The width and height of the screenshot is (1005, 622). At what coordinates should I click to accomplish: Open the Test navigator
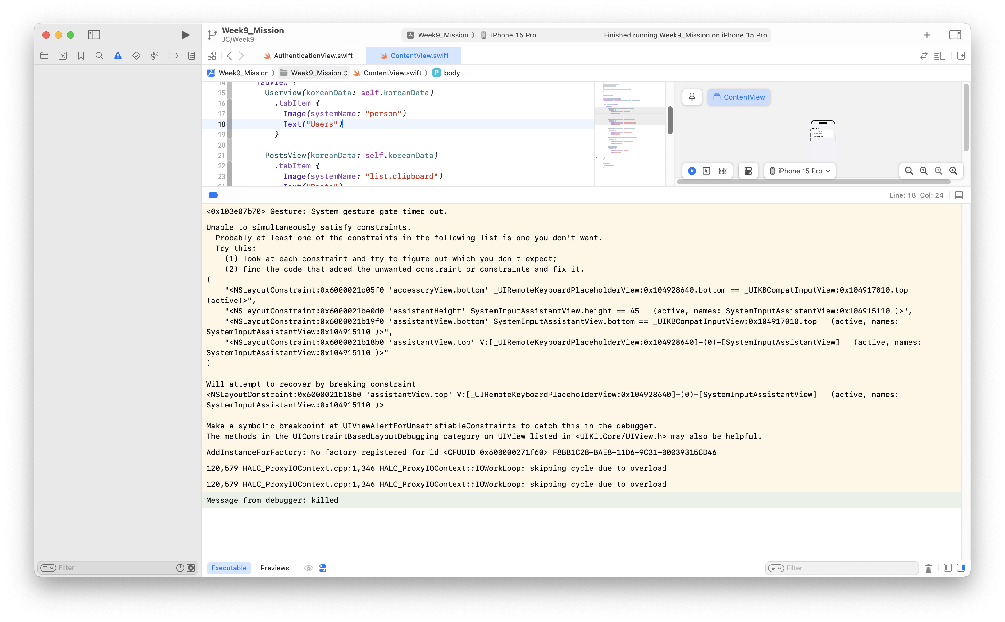[x=136, y=56]
